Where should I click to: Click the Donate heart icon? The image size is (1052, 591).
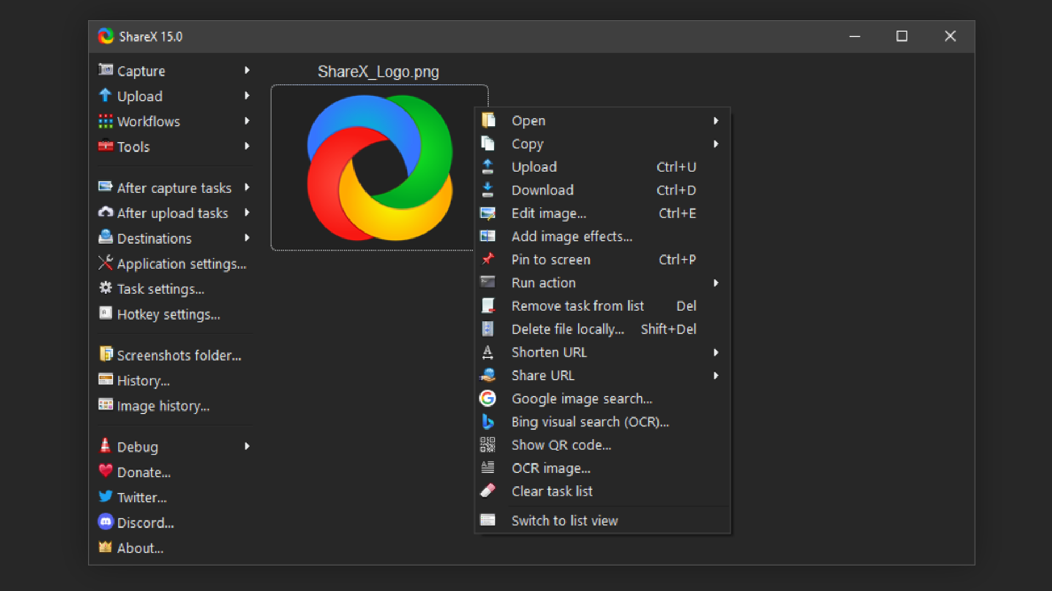pos(105,471)
